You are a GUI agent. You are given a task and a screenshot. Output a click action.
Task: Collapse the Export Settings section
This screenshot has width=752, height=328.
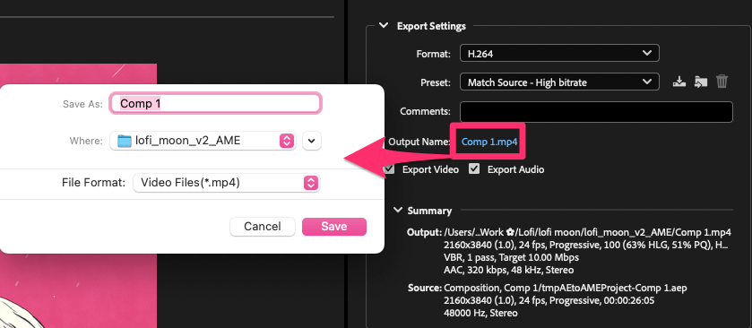pyautogui.click(x=384, y=25)
